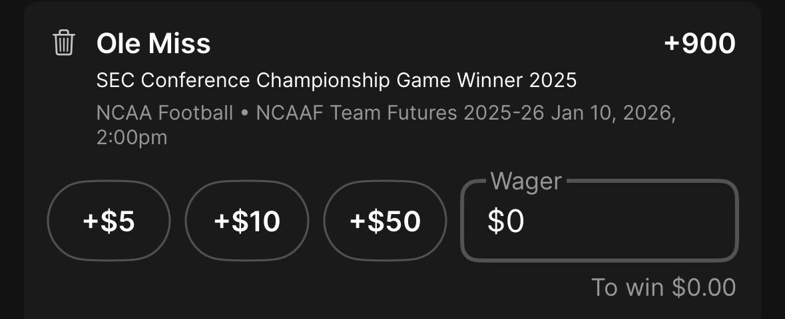Click empty space right of $0 in the Wager box
The height and width of the screenshot is (319, 785).
pos(631,221)
